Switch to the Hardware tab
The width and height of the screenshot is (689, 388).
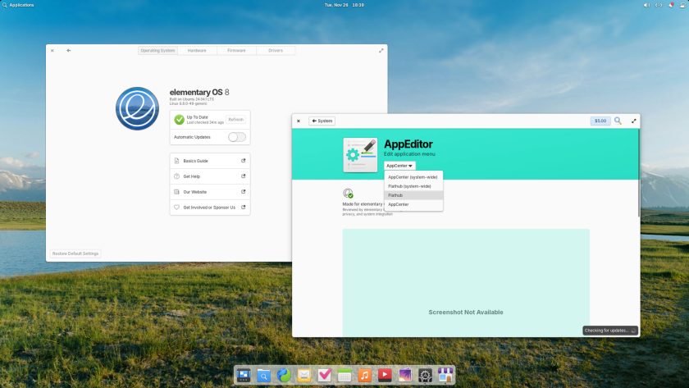pos(197,51)
